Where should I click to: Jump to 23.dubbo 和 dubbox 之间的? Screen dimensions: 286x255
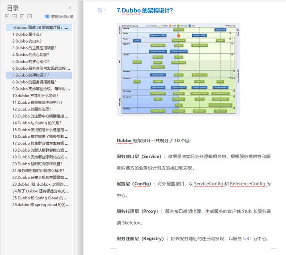click(39, 184)
